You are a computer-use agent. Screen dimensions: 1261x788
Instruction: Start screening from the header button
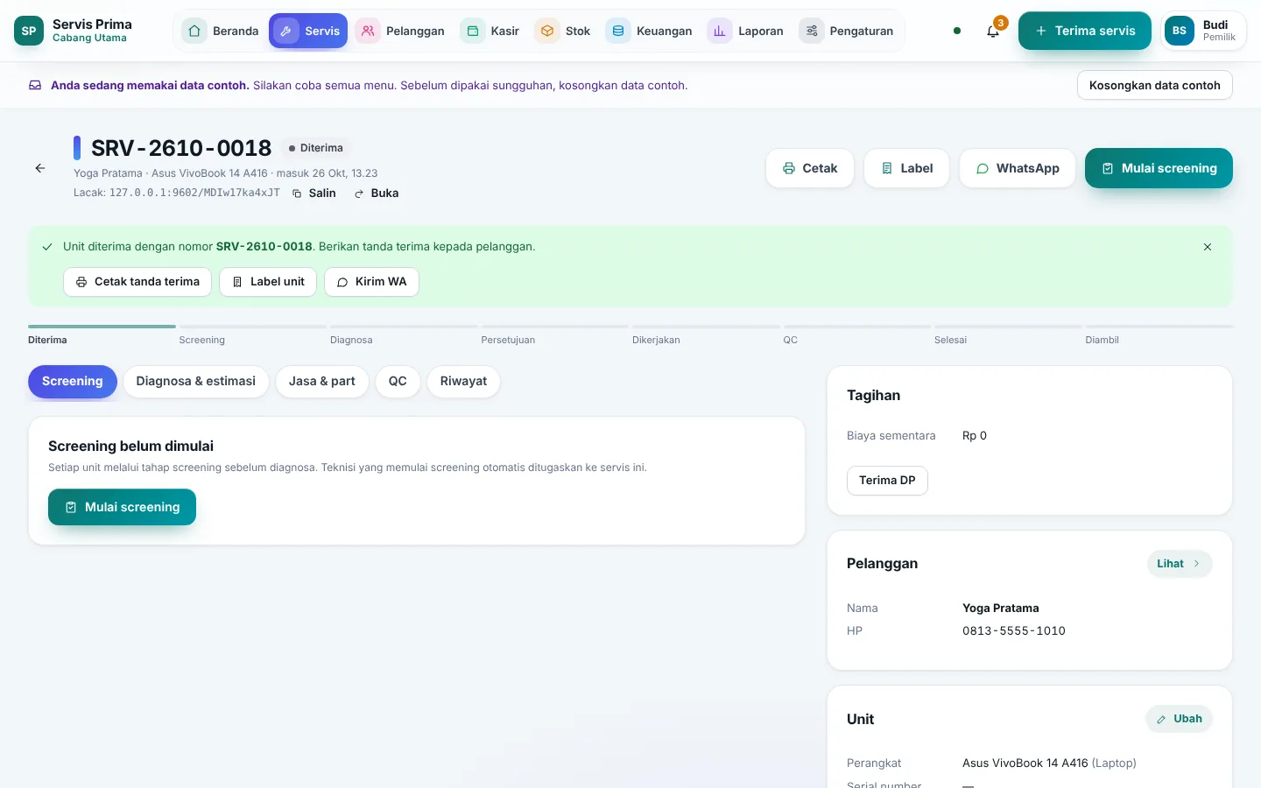pos(1159,168)
